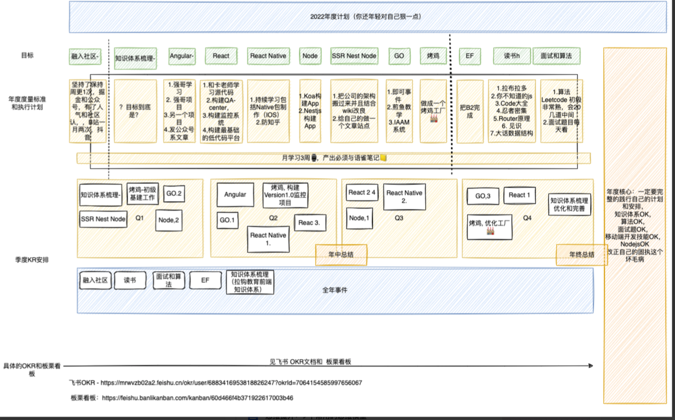Click the 知识体系梳理- box in Q1
This screenshot has height=420, width=675.
tap(101, 195)
